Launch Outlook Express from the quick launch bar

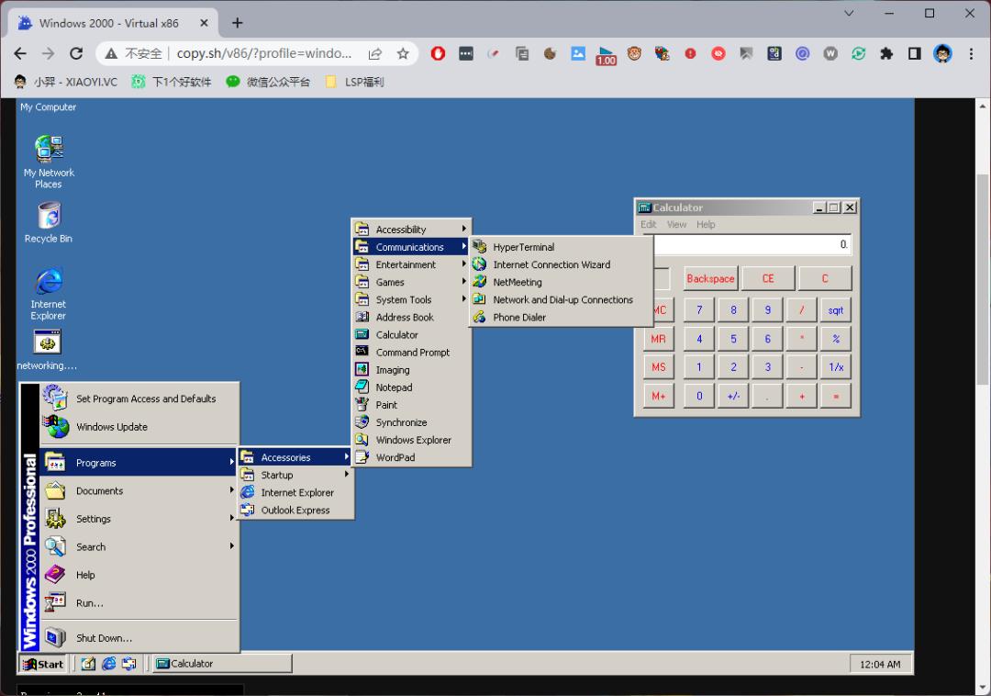[130, 663]
